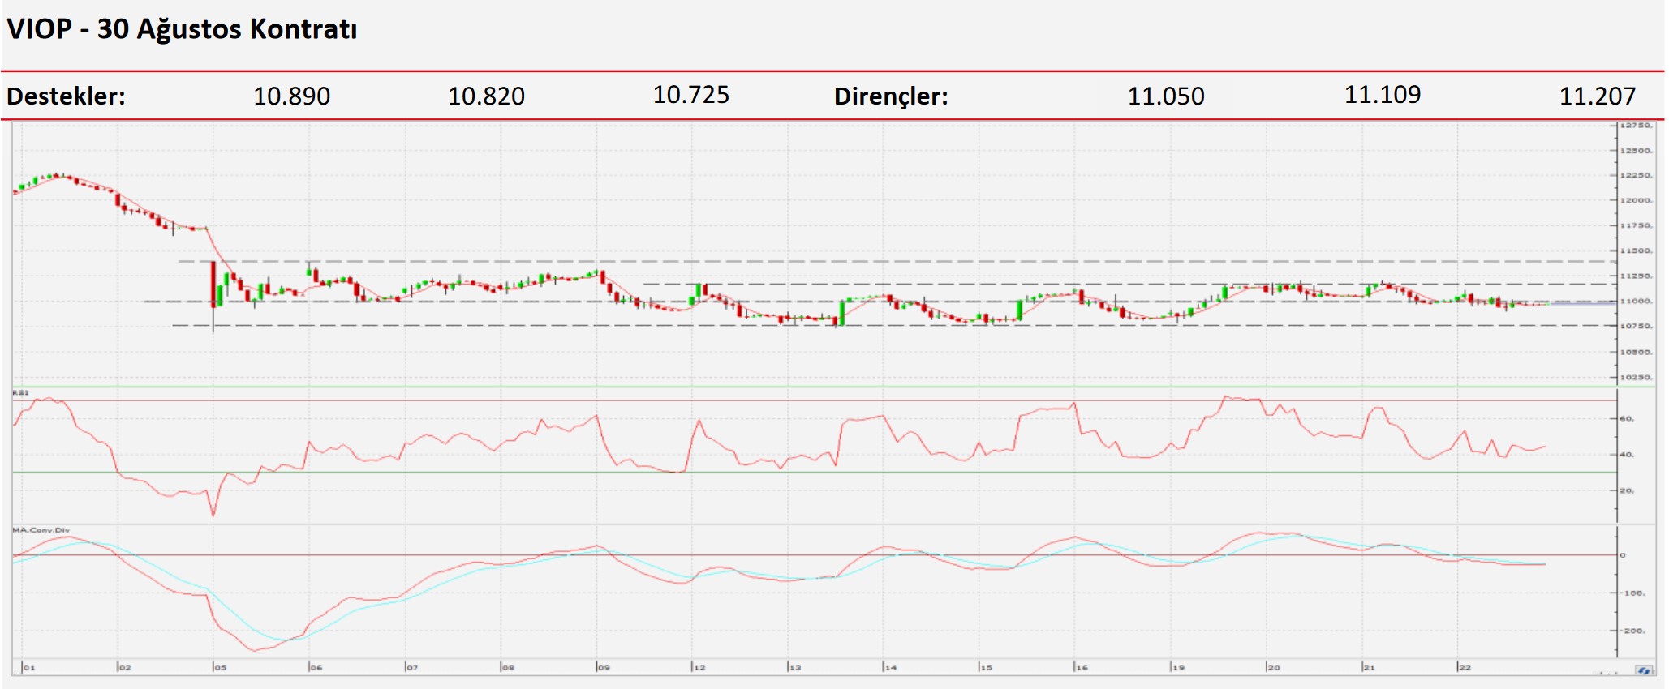Click date marker 13 on time axis
Viewport: 1669px width, 689px height.
point(795,668)
